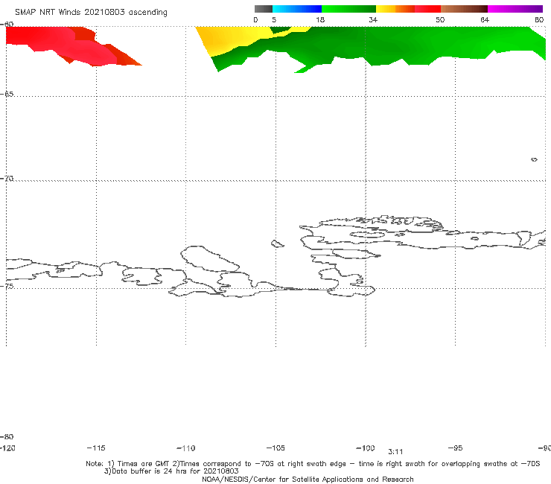Click the oval-shaped island outline near -110
Image resolution: width=551 pixels, height=484 pixels.
tap(210, 258)
